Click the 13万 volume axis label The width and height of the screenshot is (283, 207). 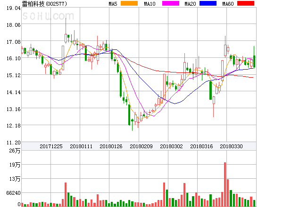[x=15, y=179]
